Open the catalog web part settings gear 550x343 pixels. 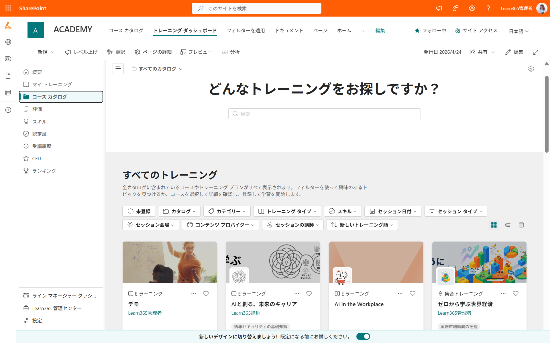coord(531,69)
